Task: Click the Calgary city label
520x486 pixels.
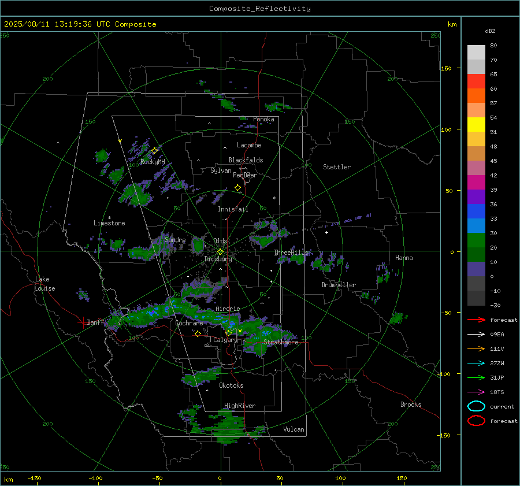Action: pos(225,340)
